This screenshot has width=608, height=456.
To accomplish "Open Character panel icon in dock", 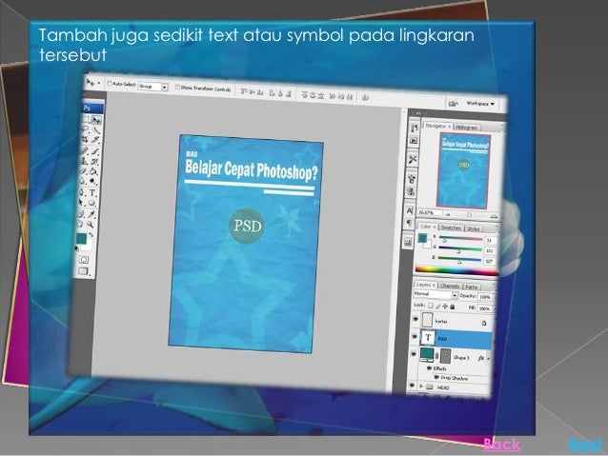I will point(410,209).
